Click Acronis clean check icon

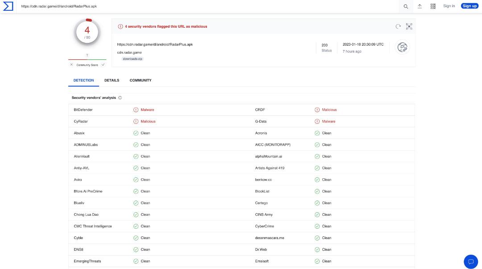point(317,133)
